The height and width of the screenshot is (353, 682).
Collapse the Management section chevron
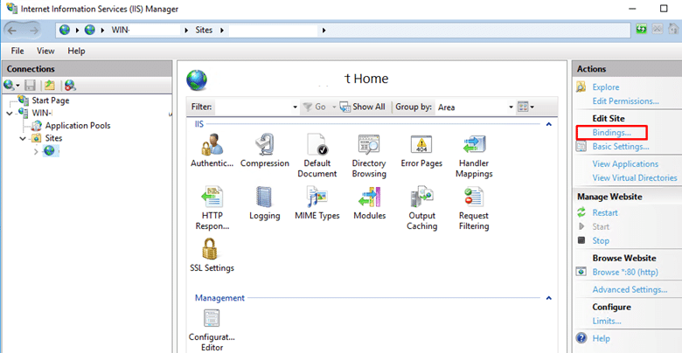pyautogui.click(x=549, y=298)
